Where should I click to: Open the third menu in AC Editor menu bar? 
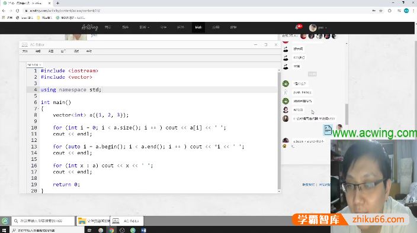[51, 51]
